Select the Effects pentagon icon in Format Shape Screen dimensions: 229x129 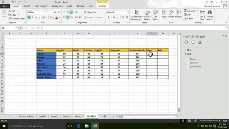(193, 42)
